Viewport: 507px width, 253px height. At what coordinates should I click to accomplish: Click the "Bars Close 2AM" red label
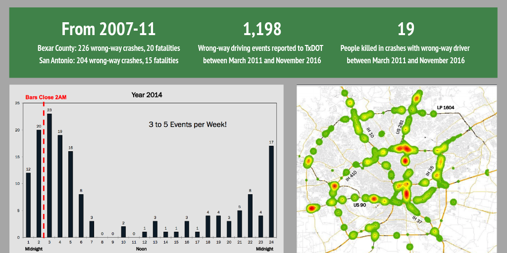tap(46, 97)
